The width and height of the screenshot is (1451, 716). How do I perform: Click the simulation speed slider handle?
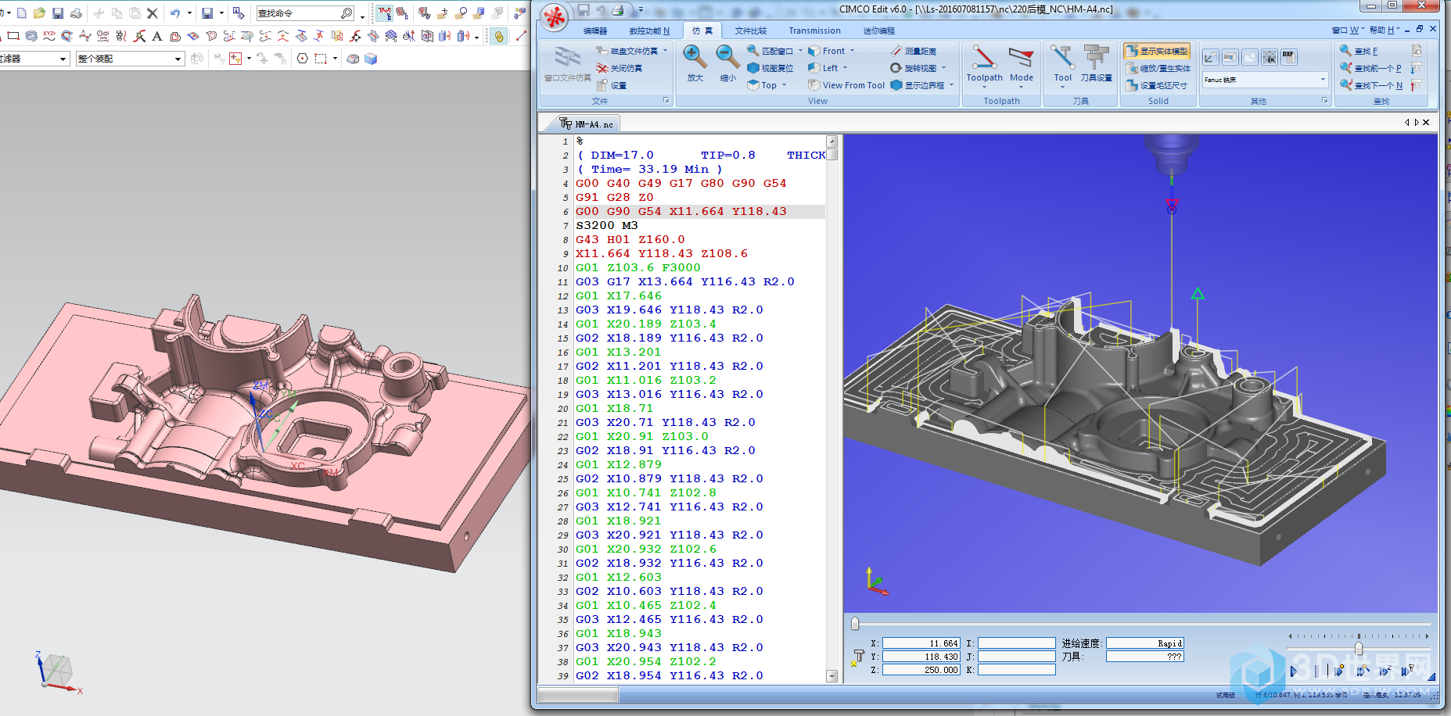coord(1359,648)
